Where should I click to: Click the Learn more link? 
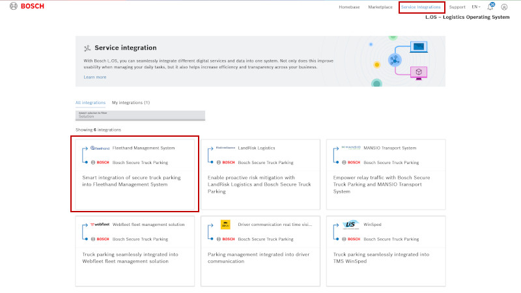95,77
